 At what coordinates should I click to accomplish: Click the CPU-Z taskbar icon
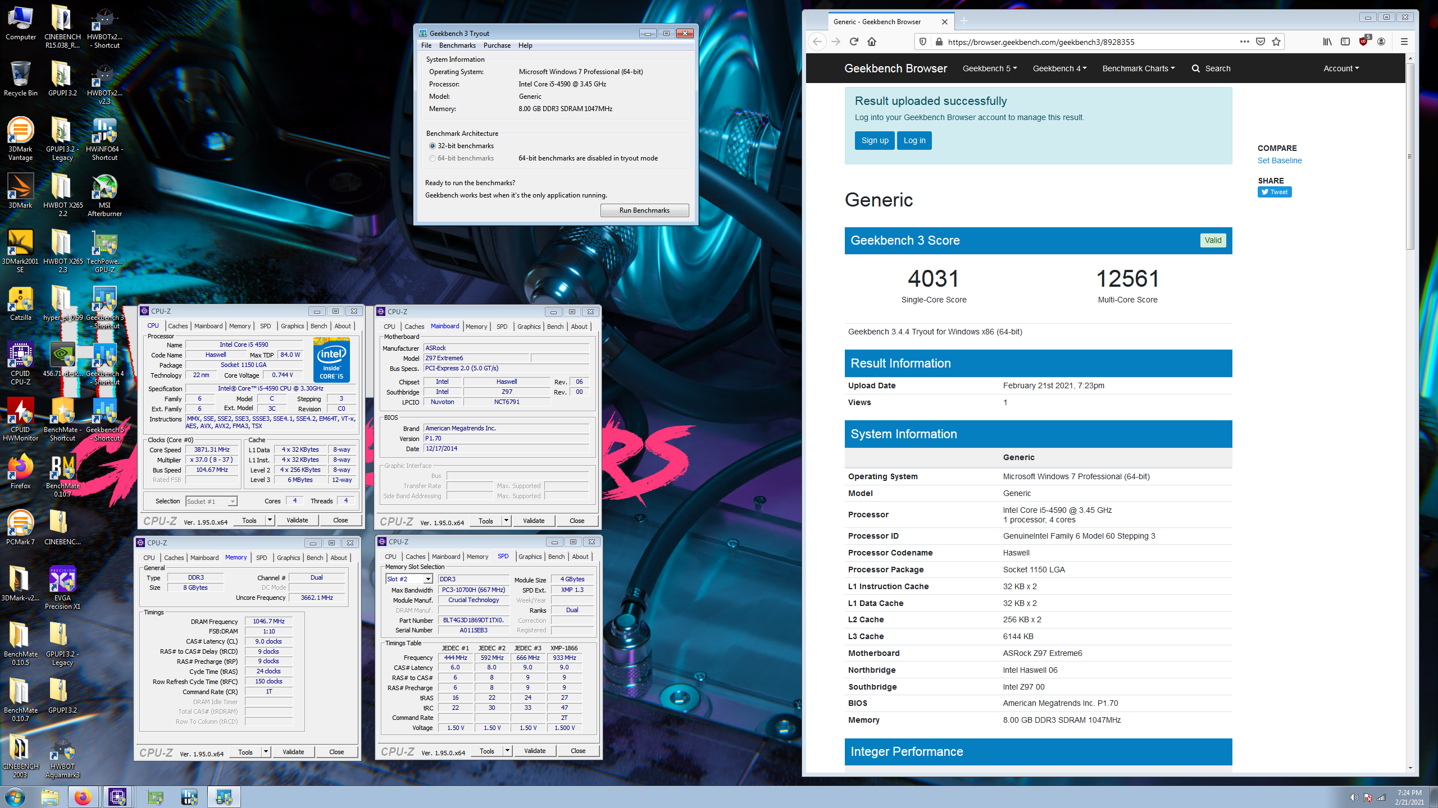[x=117, y=797]
